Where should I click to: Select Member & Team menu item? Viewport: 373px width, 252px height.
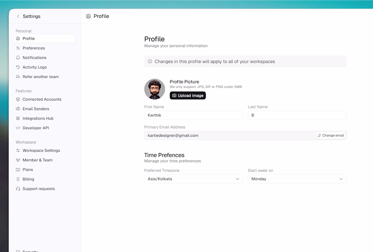point(37,160)
